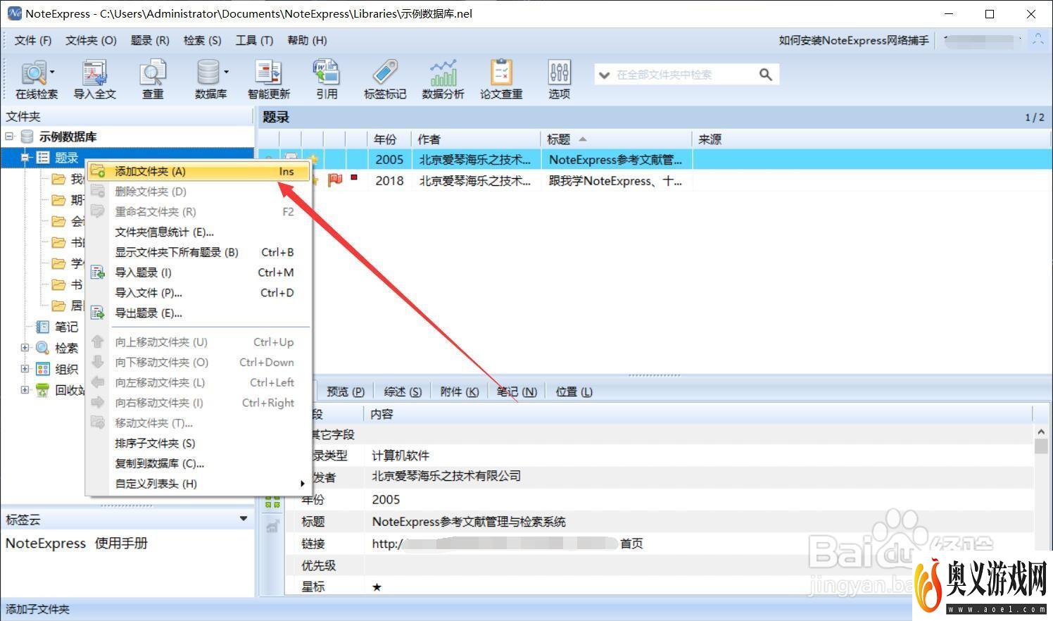The height and width of the screenshot is (621, 1053).
Task: Click the 在全部文件夹中检索 search field
Action: 683,75
